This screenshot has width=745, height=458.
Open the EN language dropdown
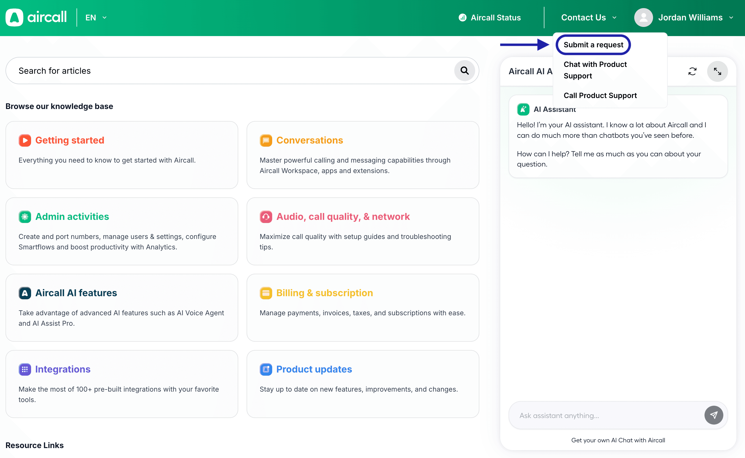pos(96,18)
